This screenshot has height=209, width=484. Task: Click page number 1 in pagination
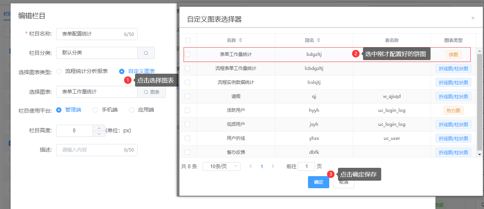[262, 166]
